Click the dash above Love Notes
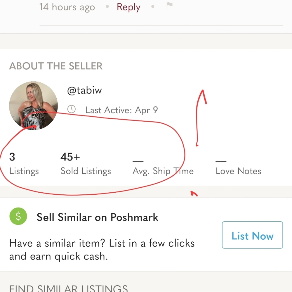292x292 pixels. click(x=221, y=161)
